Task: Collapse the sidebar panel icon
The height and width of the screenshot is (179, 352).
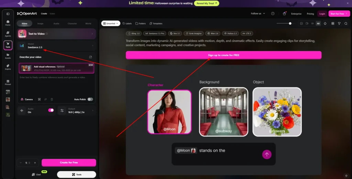Action: click(8, 14)
